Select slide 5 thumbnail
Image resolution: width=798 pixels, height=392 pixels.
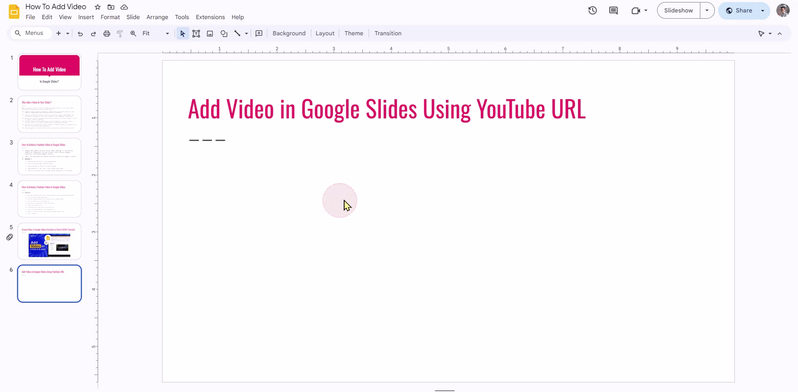(49, 241)
